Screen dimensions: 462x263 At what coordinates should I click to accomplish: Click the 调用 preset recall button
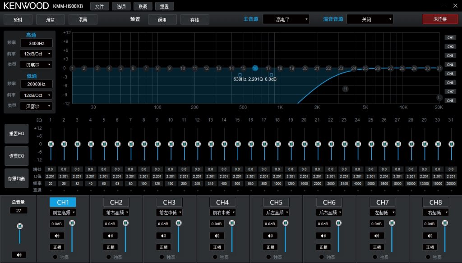(162, 20)
